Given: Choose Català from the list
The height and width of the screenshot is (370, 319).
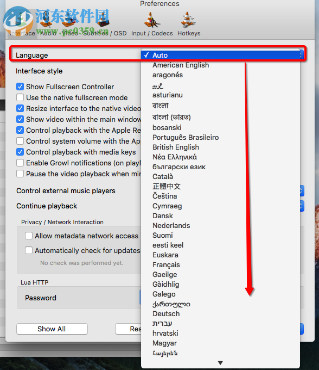Looking at the screenshot, I should coord(220,176).
